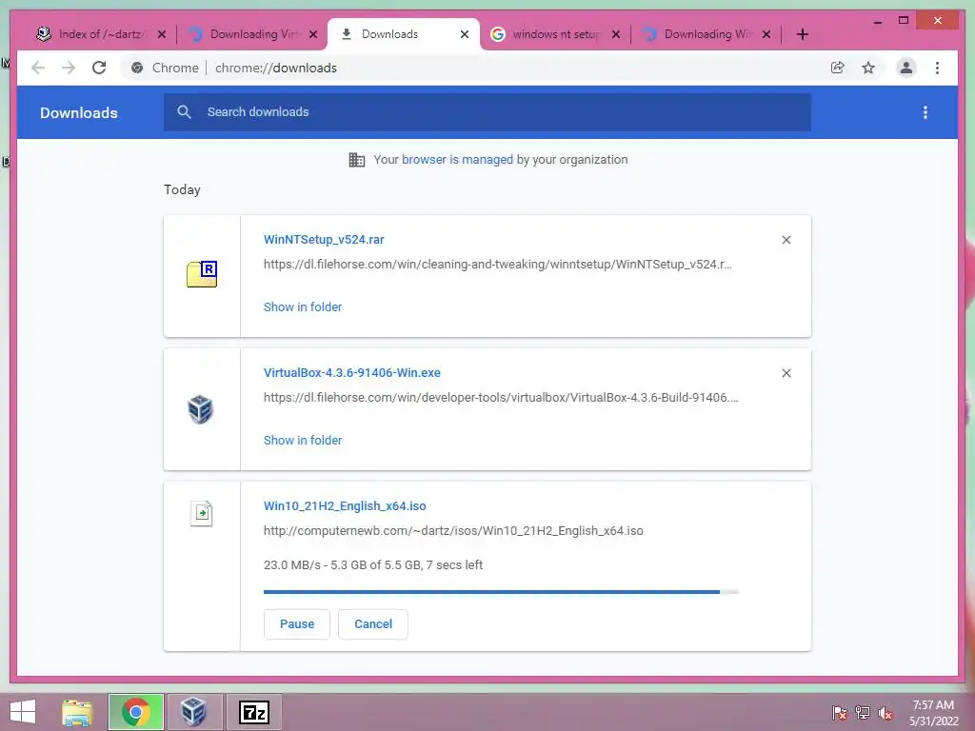Viewport: 975px width, 731px height.
Task: Open the Windows Start button
Action: point(23,712)
